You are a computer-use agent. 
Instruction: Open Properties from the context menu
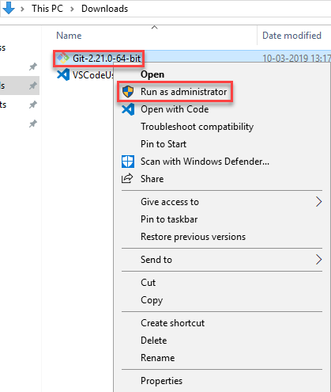[161, 381]
